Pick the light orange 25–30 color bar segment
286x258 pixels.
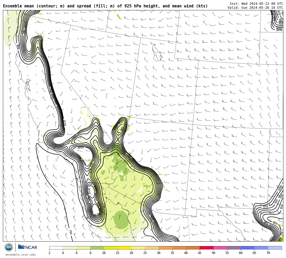tap(152, 248)
